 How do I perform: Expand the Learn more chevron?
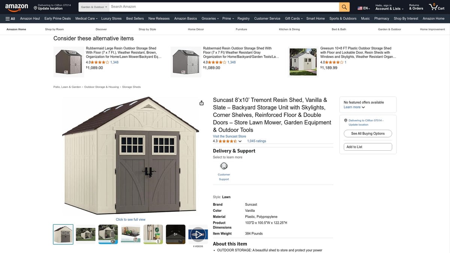[x=363, y=107]
